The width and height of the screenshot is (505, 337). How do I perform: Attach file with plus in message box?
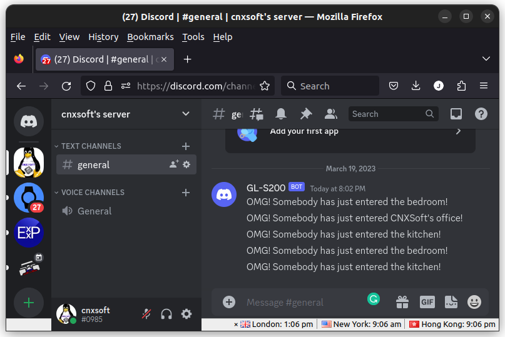(229, 302)
